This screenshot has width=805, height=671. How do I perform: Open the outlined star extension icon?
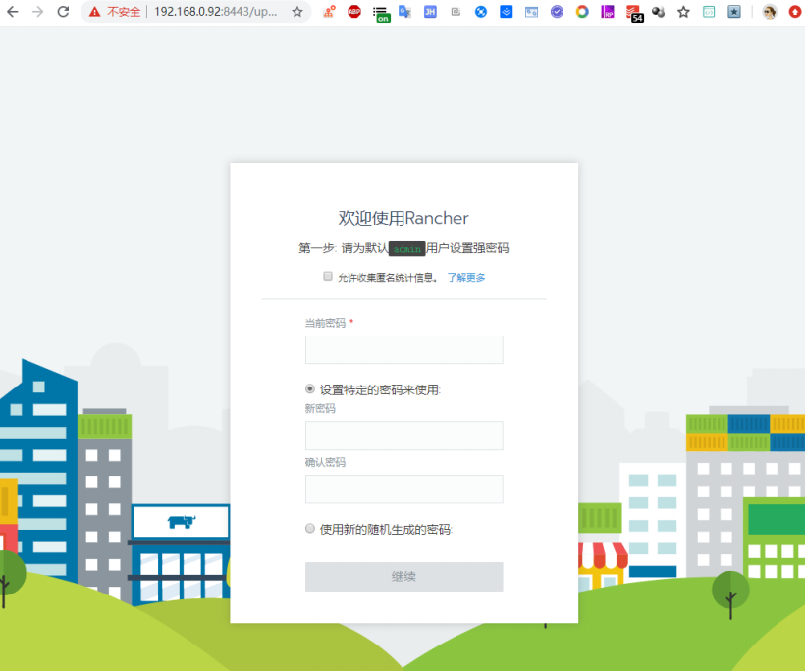coord(683,12)
